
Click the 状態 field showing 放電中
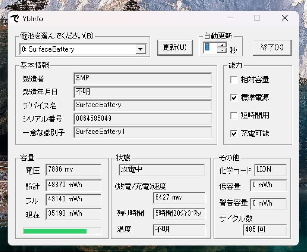pos(161,170)
